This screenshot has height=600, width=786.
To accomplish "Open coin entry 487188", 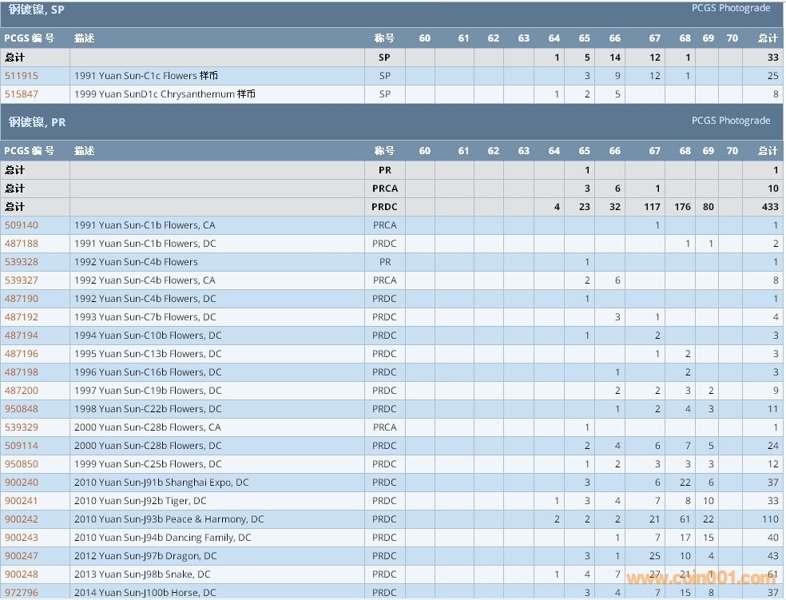I will [22, 244].
